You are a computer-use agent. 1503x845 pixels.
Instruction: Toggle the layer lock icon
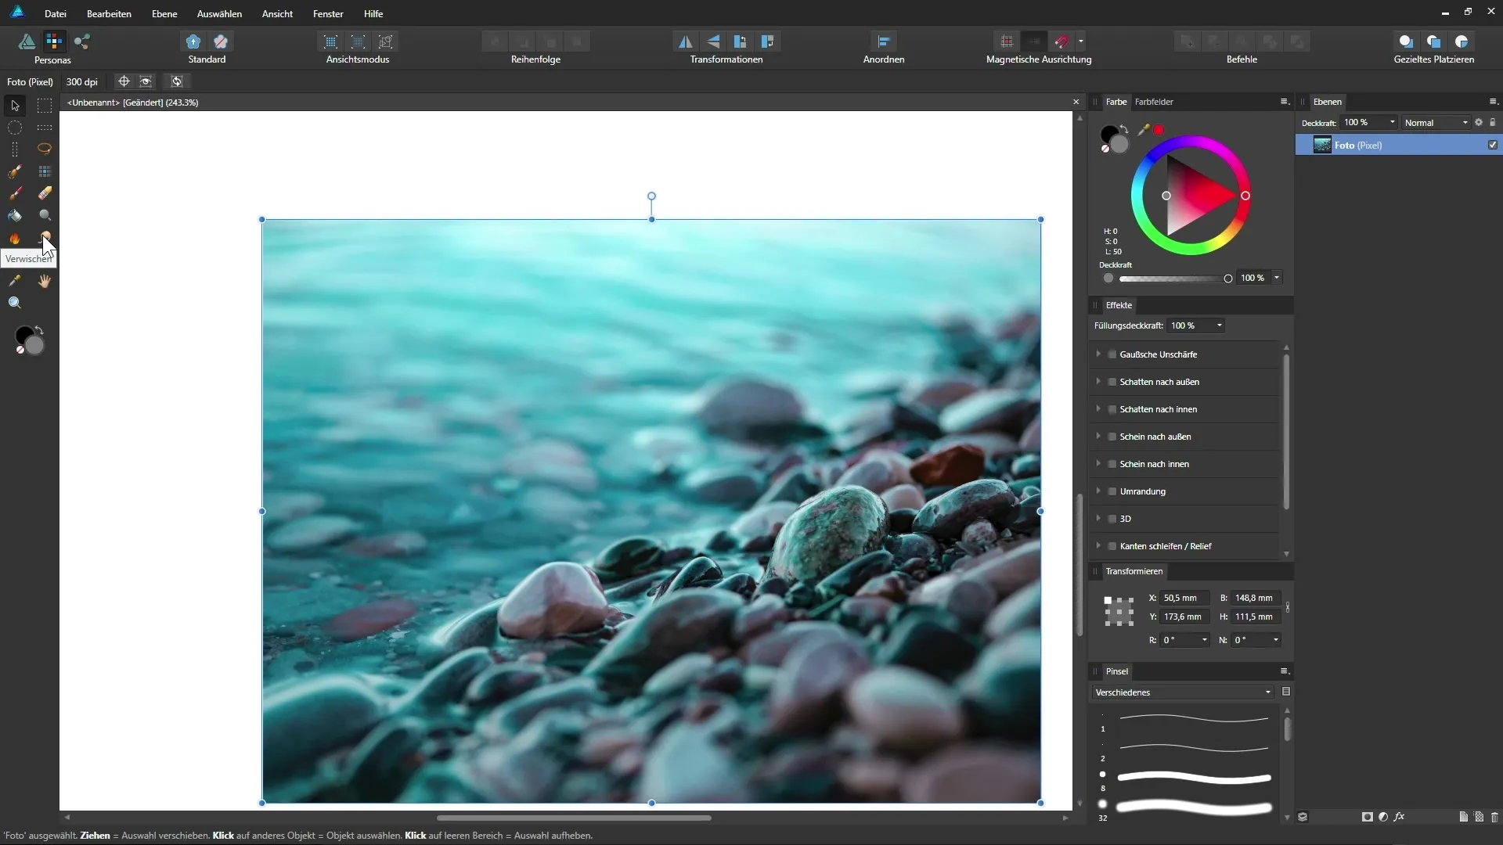click(x=1493, y=123)
